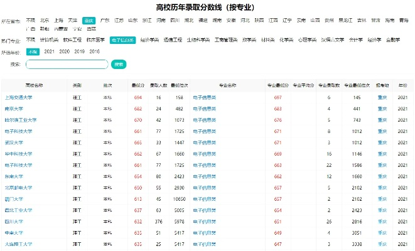Screen dimensions: 415x251
Task: Filter by major 临床医学
Action: [95, 40]
